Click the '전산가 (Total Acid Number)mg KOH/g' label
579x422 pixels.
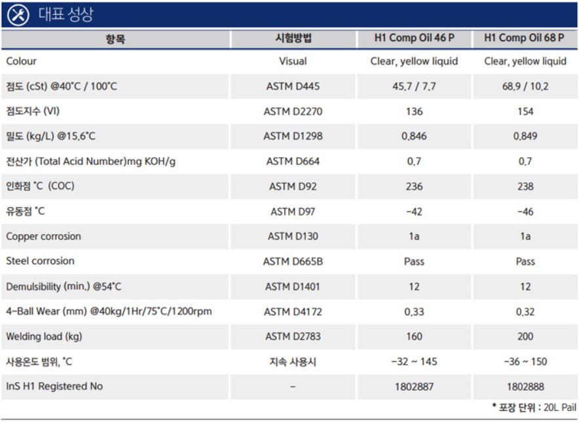(x=91, y=161)
